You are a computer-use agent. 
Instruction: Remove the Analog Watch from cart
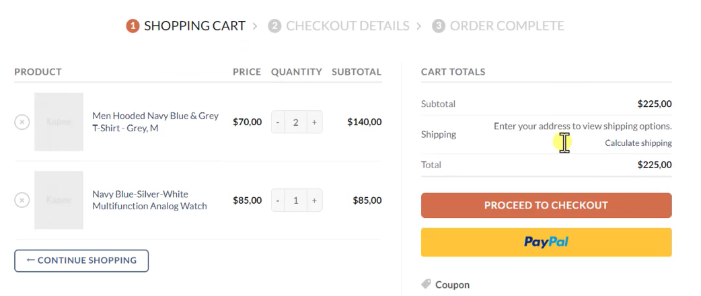pyautogui.click(x=22, y=200)
